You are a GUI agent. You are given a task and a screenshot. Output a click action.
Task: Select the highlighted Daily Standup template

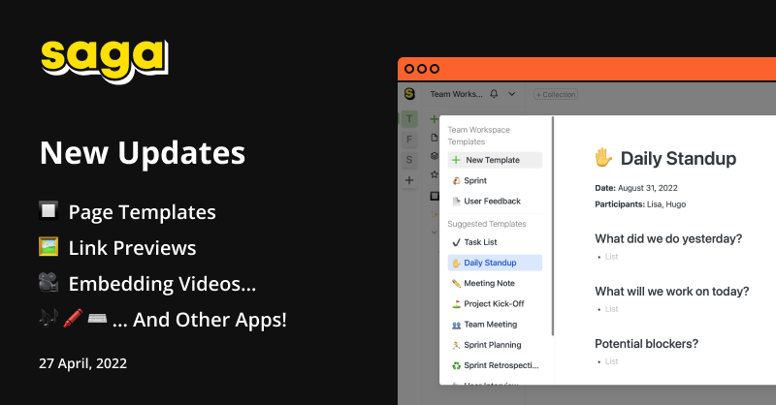click(x=495, y=263)
